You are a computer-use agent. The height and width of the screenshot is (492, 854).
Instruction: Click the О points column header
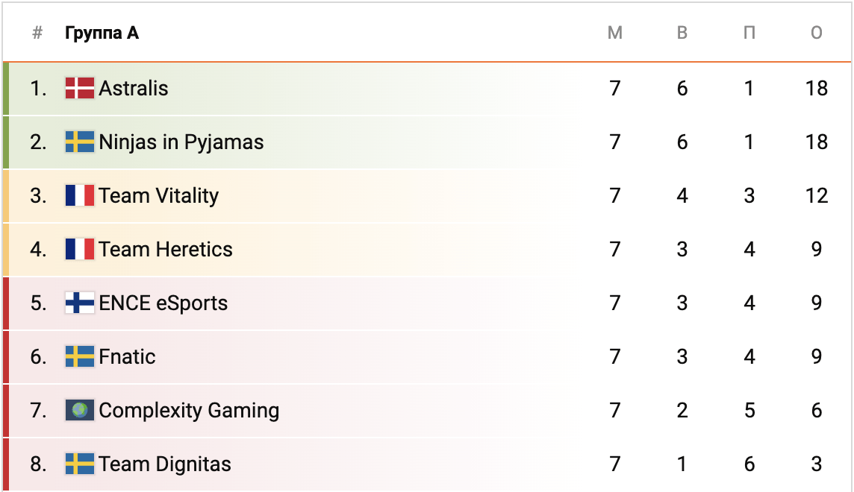point(817,33)
